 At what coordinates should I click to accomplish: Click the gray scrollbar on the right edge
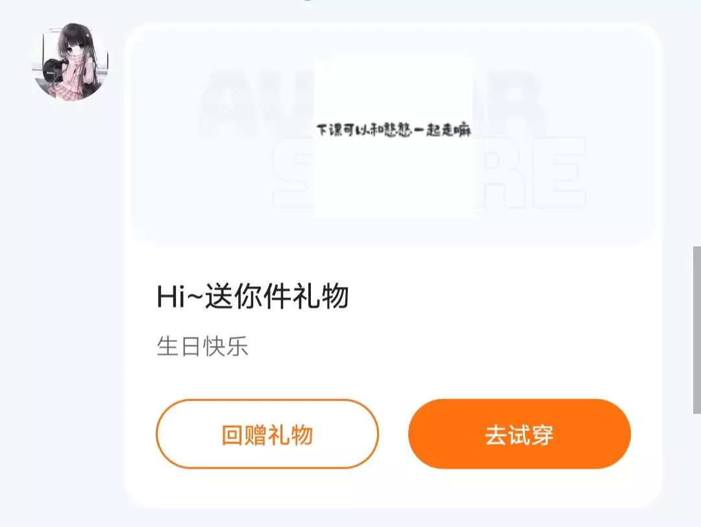click(697, 330)
